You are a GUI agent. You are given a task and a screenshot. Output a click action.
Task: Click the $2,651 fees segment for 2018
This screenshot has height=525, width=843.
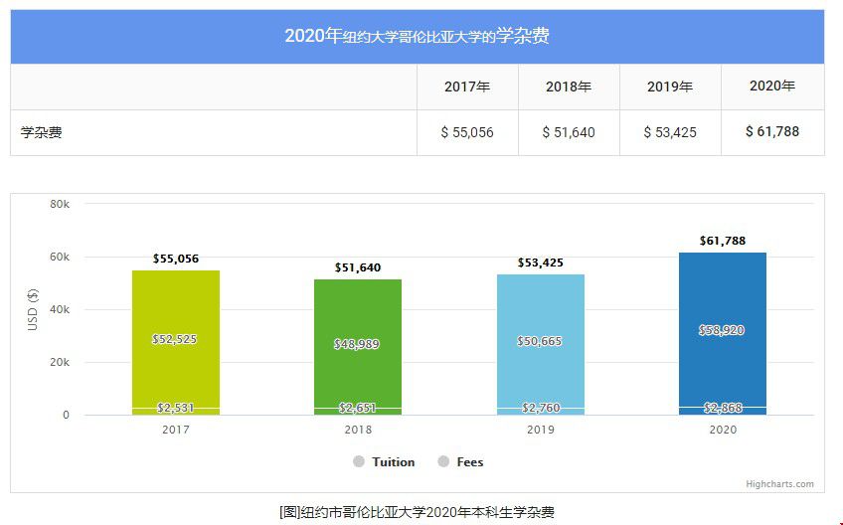(x=358, y=412)
